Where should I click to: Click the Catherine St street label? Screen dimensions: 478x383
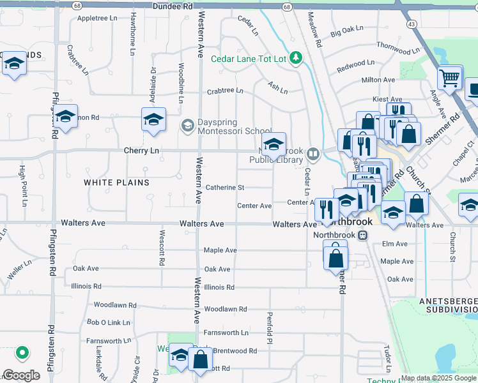[x=225, y=188]
